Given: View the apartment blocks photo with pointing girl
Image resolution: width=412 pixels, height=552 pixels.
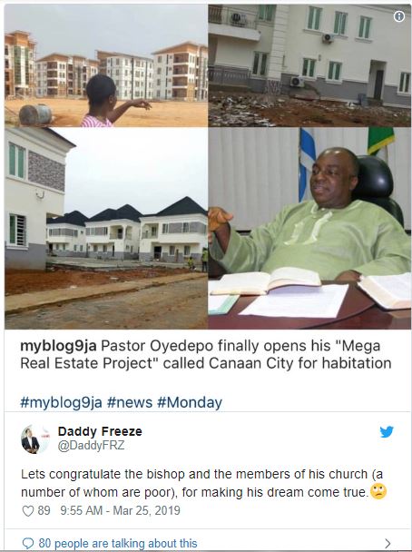Looking at the screenshot, I should tap(106, 65).
